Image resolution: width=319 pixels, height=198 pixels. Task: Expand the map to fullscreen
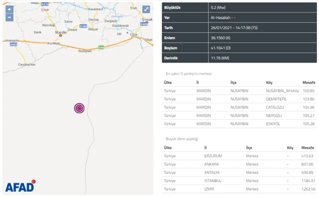pos(146,9)
